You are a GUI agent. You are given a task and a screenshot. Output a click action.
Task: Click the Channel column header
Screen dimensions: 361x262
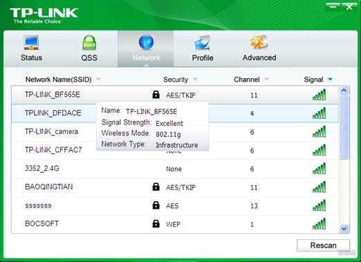point(247,79)
